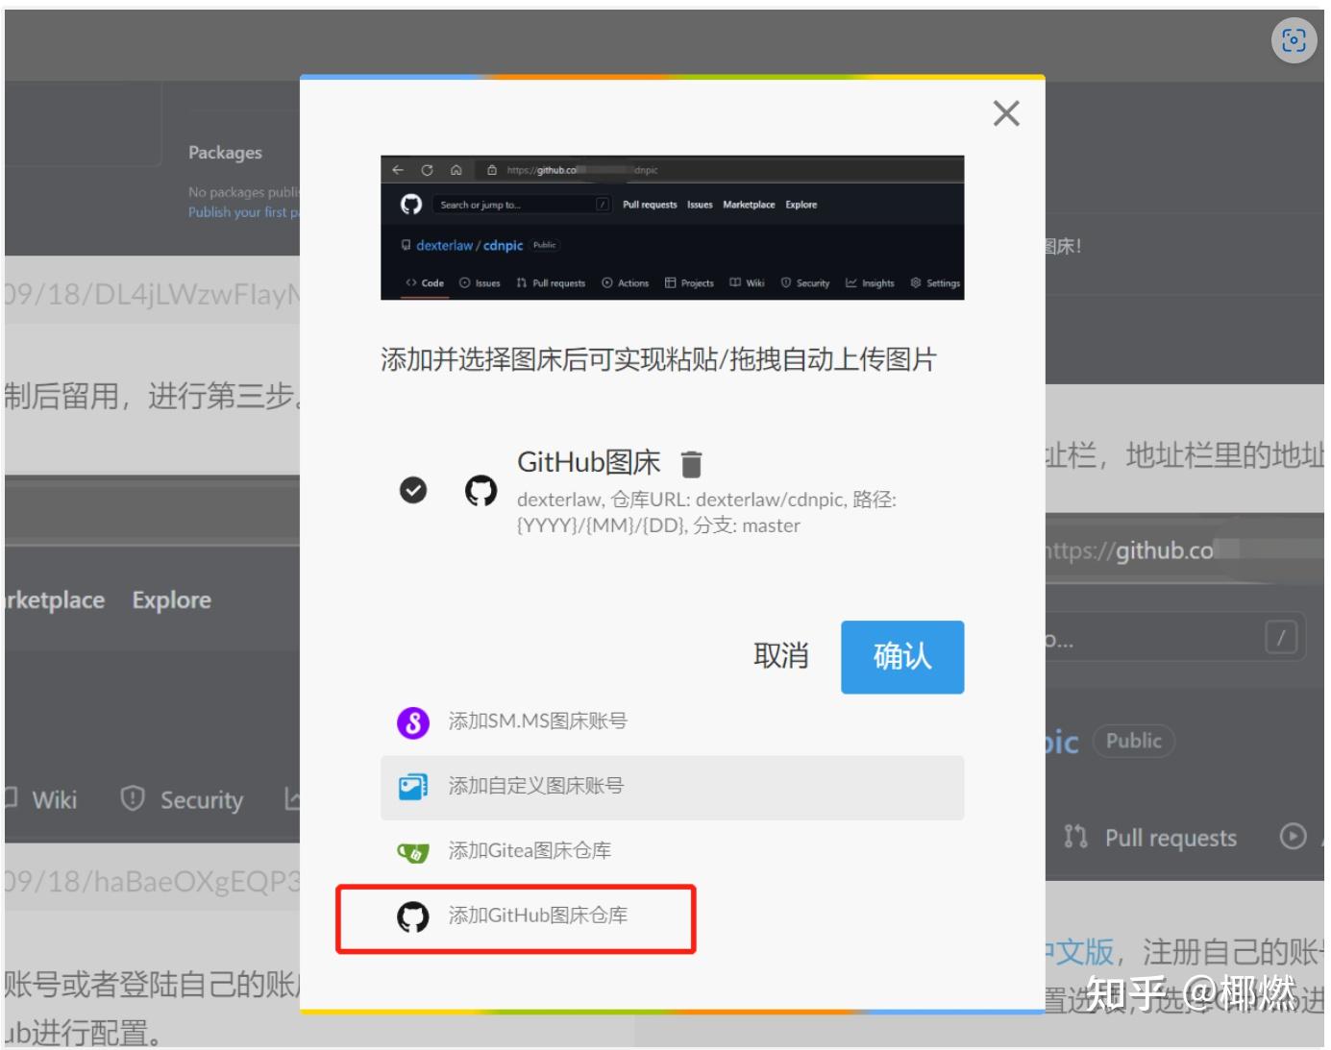Cancel with the 取消 button
This screenshot has height=1050, width=1331.
[781, 656]
